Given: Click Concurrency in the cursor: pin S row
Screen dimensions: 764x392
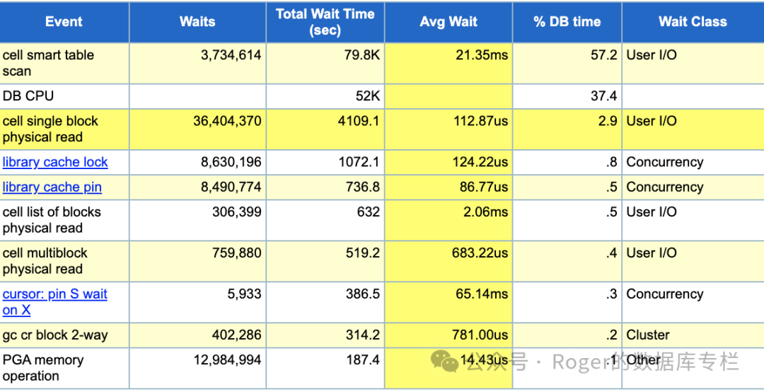Looking at the screenshot, I should [x=664, y=294].
